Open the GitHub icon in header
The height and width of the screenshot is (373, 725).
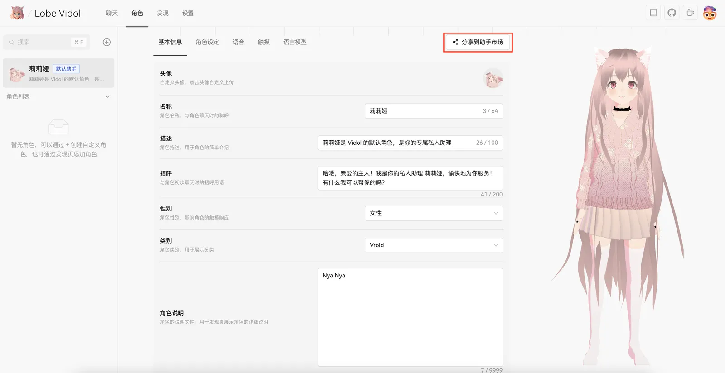point(672,13)
